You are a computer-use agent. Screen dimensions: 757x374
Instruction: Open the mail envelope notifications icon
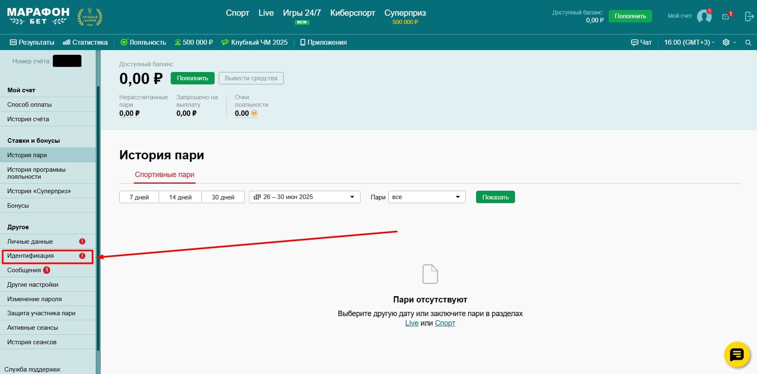(726, 17)
